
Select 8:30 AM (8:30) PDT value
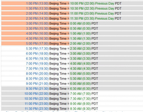point(84,109)
